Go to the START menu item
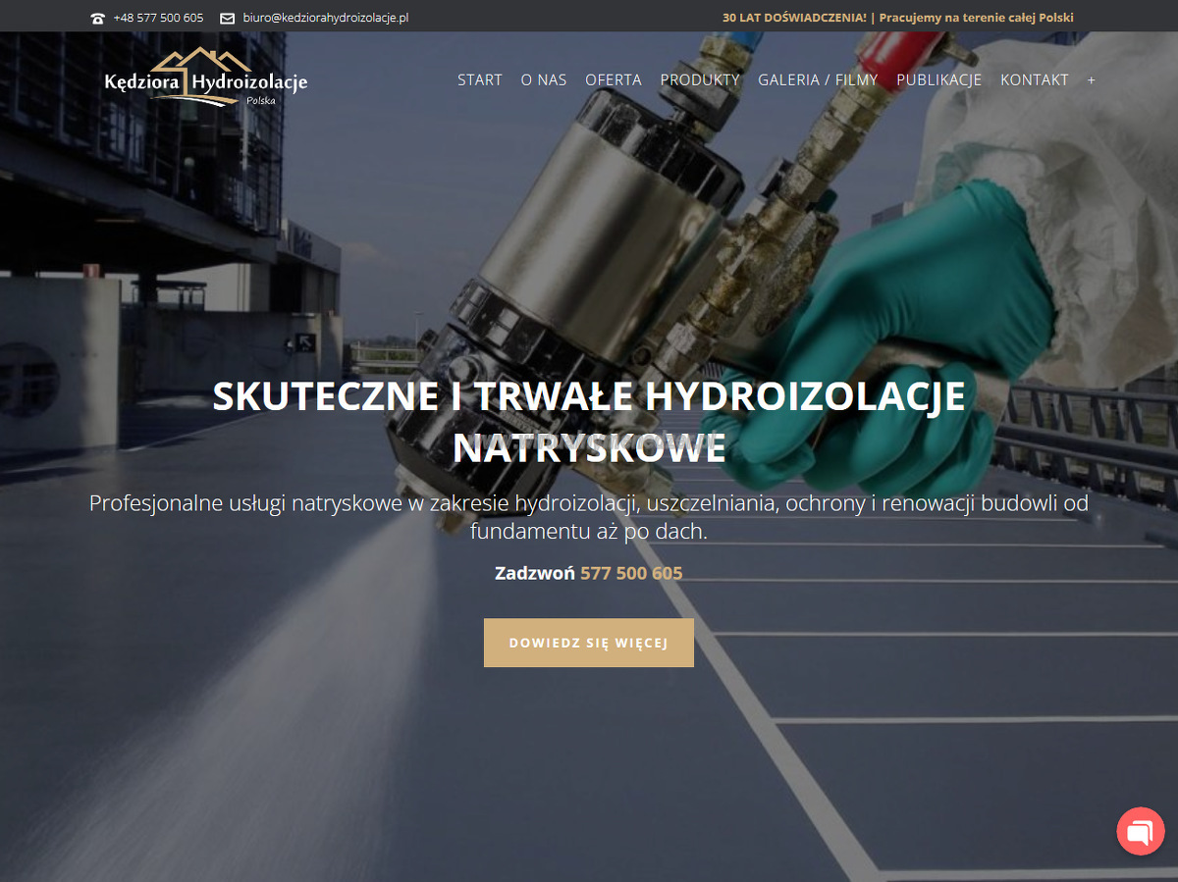Image resolution: width=1178 pixels, height=882 pixels. tap(480, 80)
